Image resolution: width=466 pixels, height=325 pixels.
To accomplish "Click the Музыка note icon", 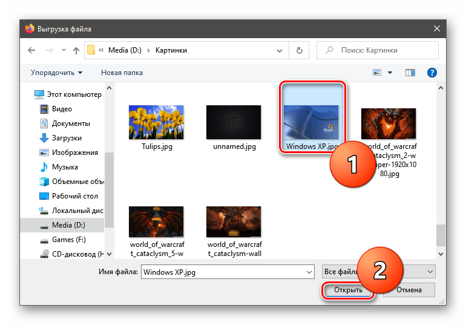I will coord(44,167).
